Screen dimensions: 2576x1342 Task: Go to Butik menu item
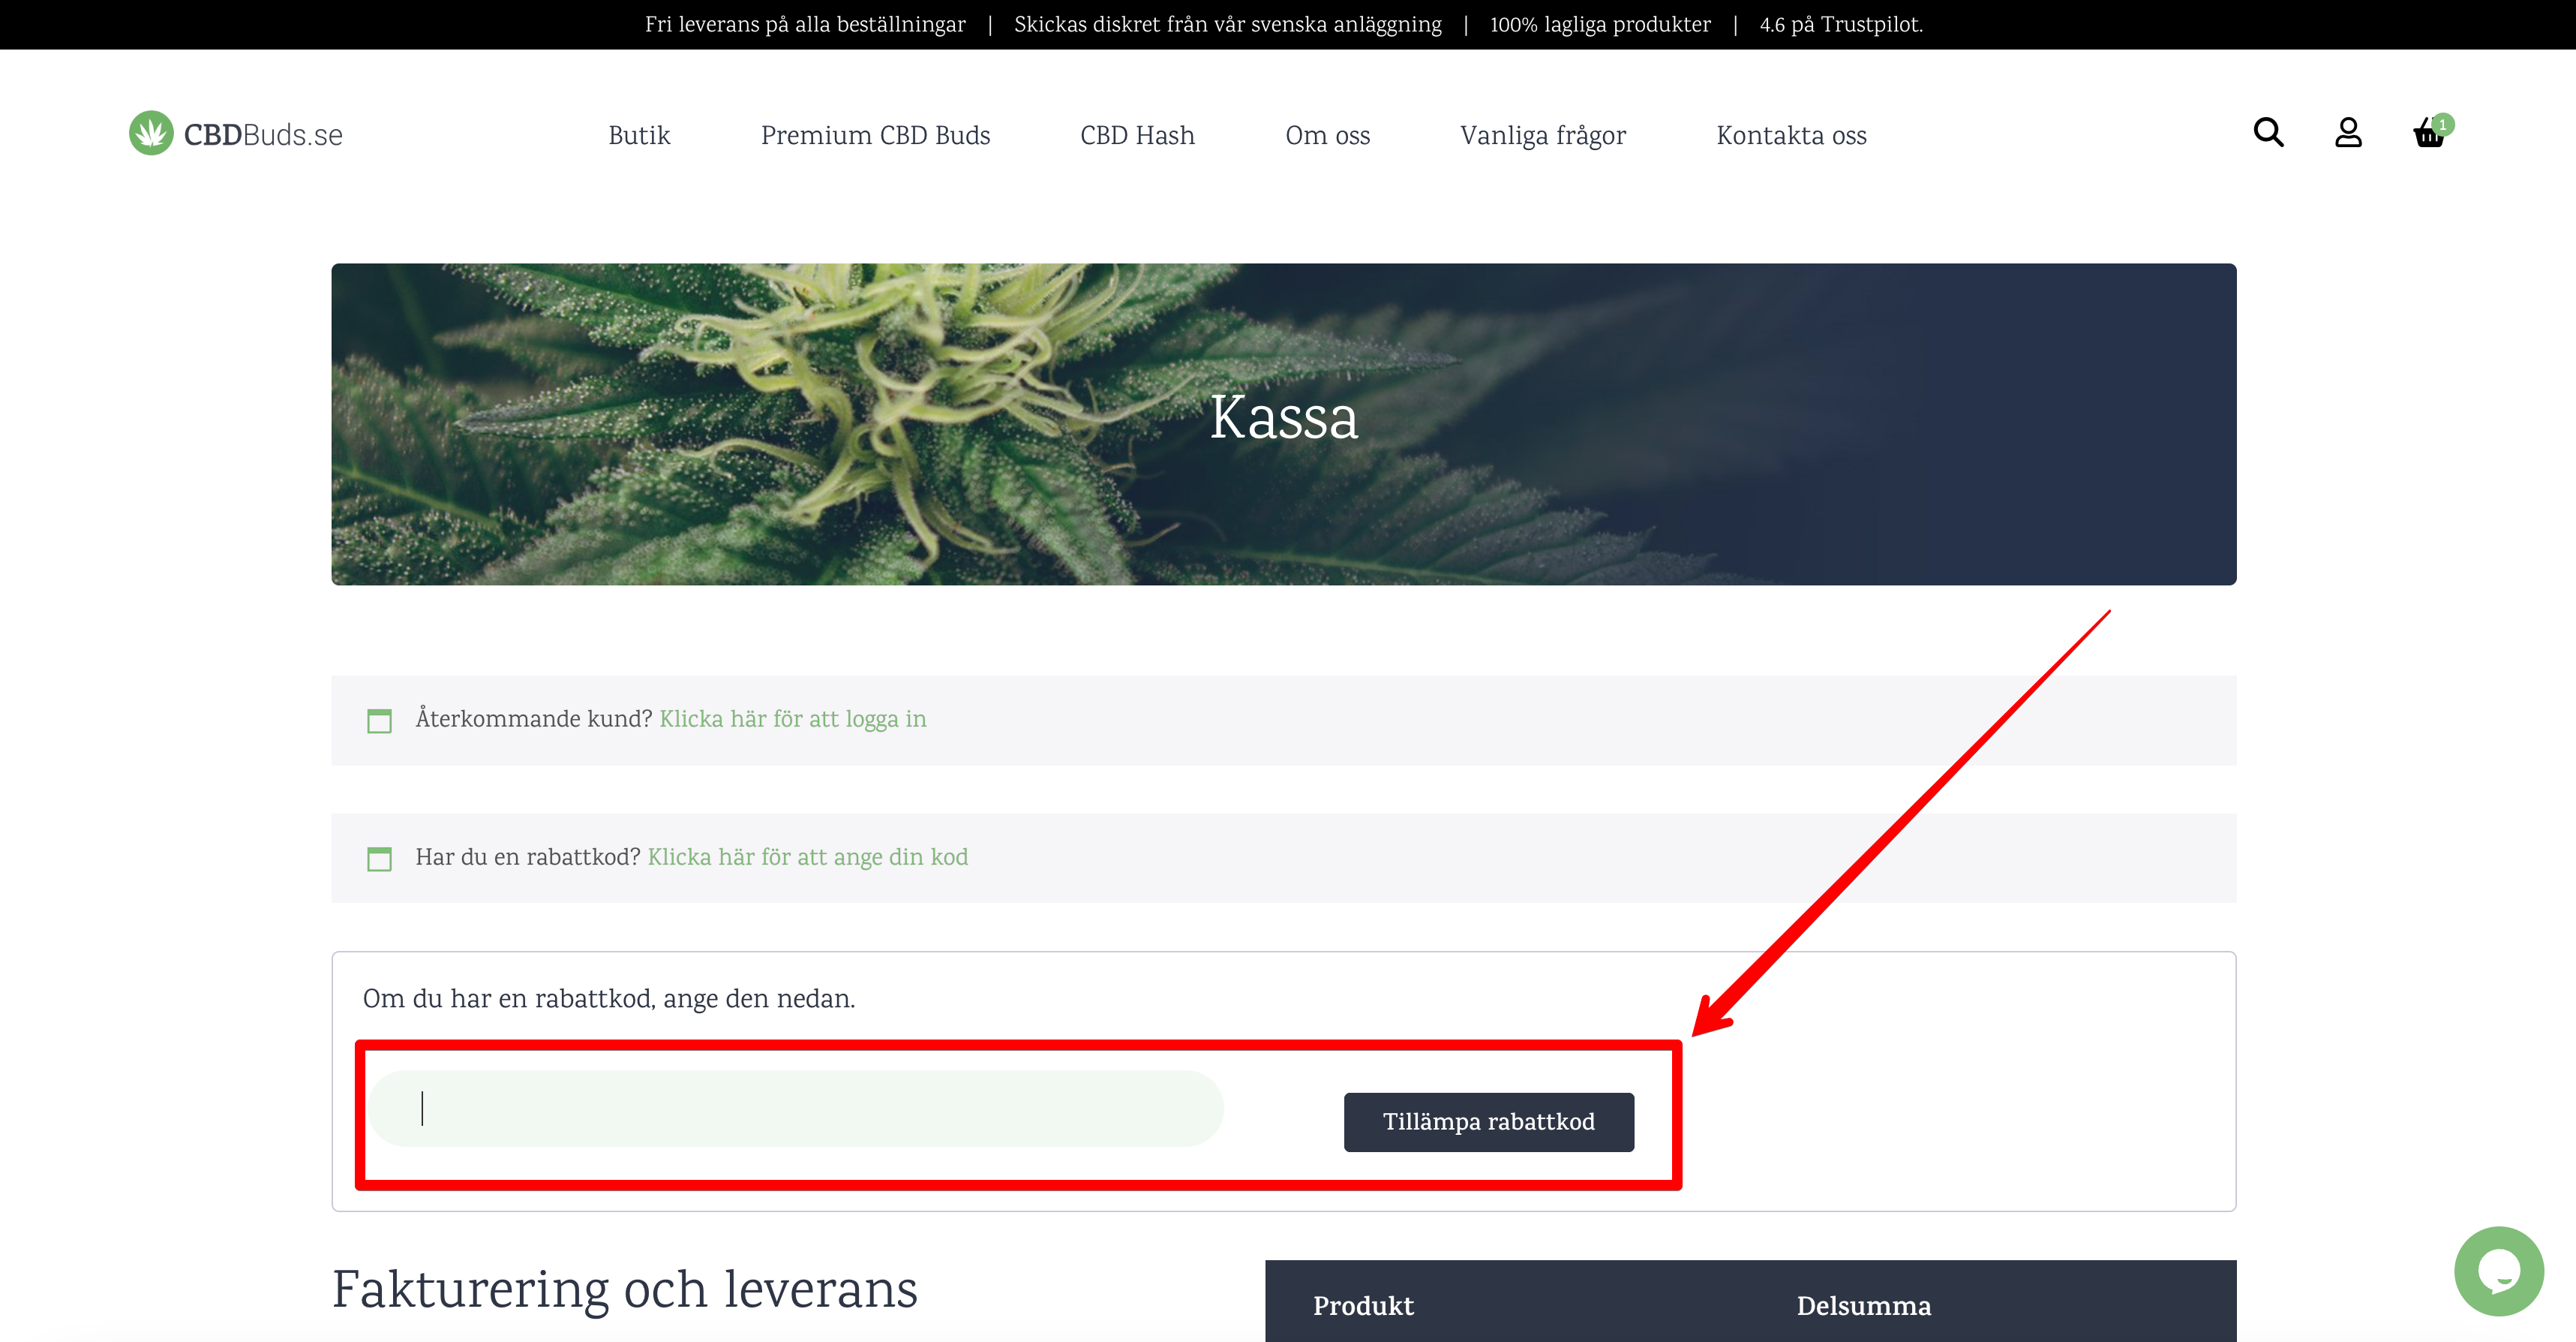(x=639, y=135)
